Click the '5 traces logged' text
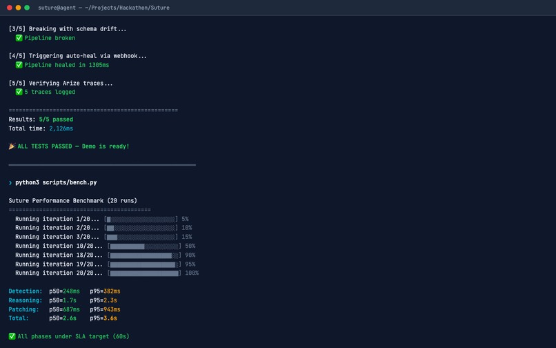Viewport: 556px width, 348px height. pos(50,92)
